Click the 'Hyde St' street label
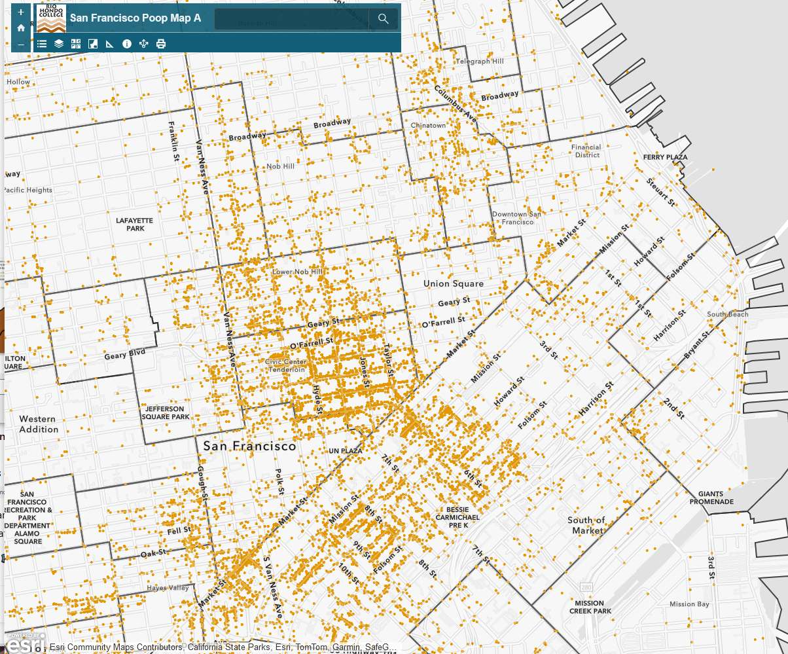Image resolution: width=788 pixels, height=654 pixels. [x=317, y=400]
